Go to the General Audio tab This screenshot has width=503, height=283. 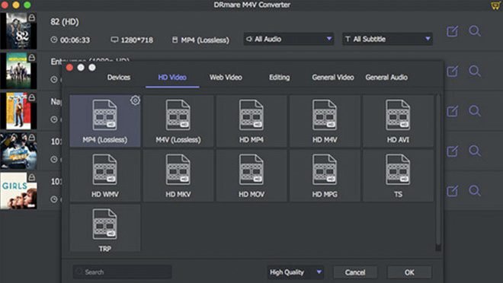point(386,77)
